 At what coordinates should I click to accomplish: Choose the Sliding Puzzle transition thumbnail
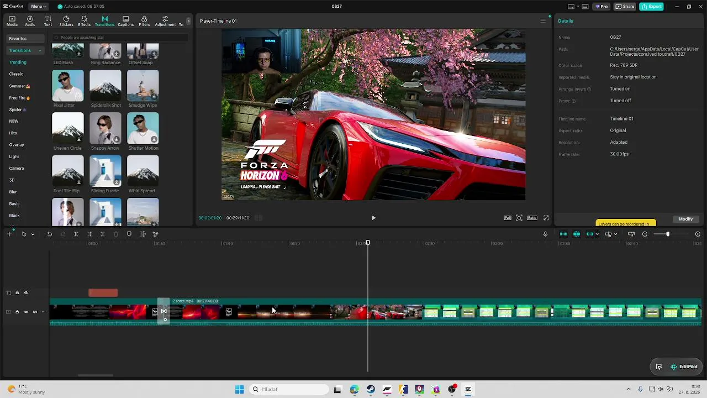(105, 171)
